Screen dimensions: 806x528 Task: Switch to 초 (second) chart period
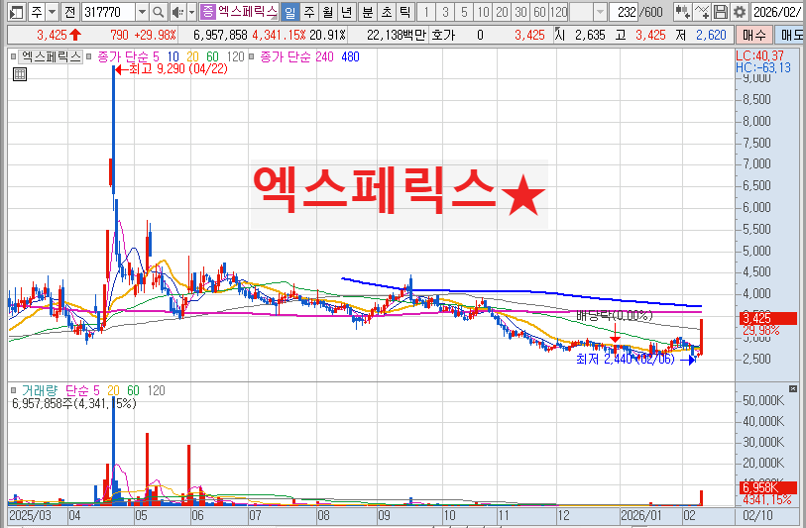(x=386, y=12)
